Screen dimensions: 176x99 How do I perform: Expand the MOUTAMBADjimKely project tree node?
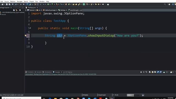pyautogui.click(x=1, y=12)
